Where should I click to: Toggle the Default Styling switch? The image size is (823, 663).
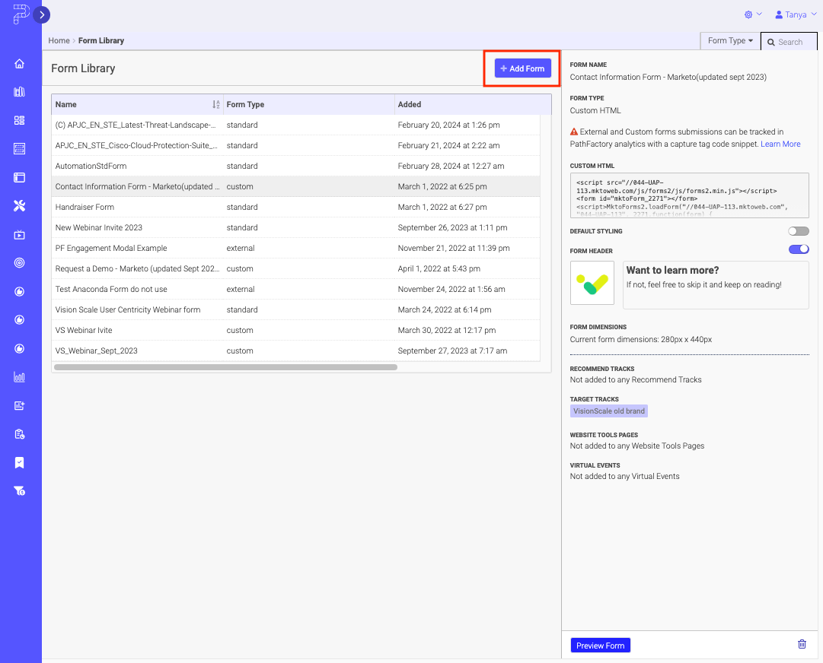[799, 231]
